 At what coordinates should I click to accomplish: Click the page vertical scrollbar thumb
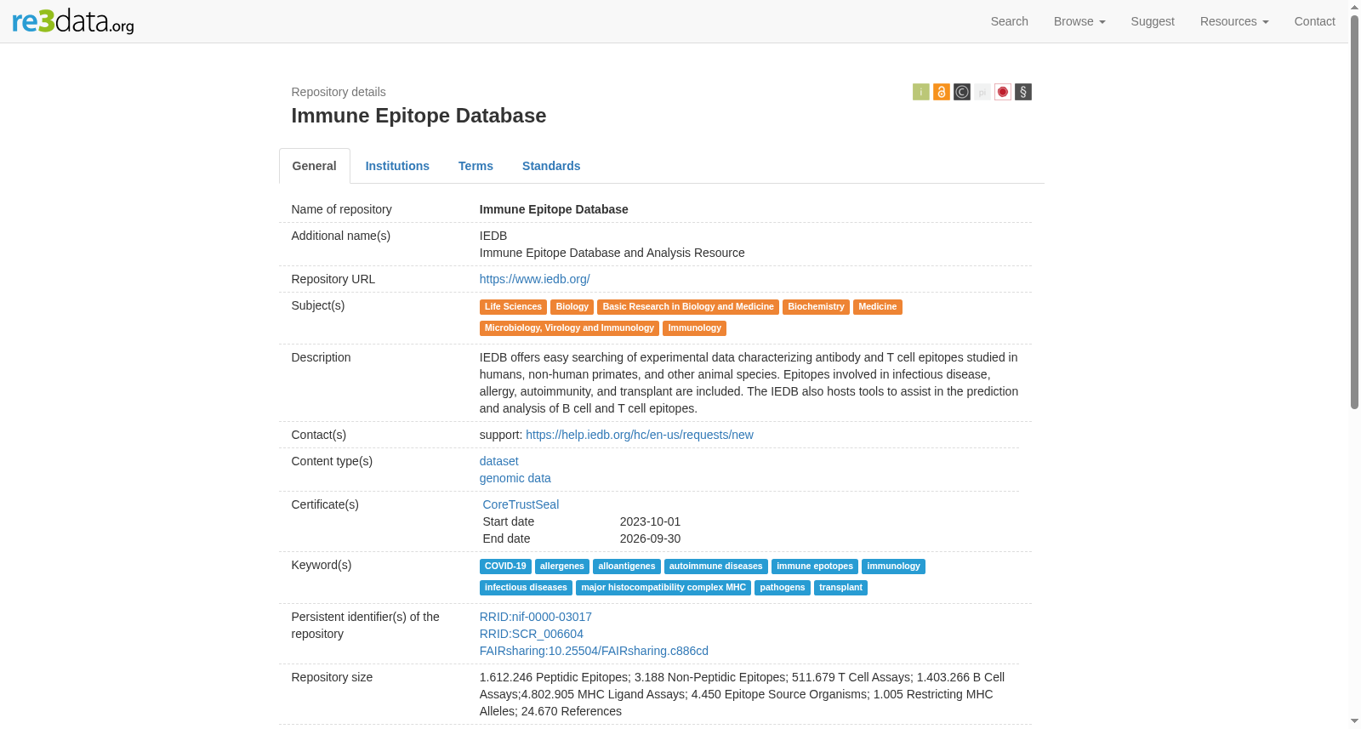point(1354,211)
